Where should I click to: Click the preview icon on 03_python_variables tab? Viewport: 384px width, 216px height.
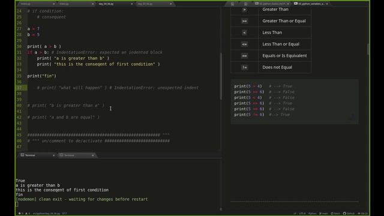pos(296,4)
